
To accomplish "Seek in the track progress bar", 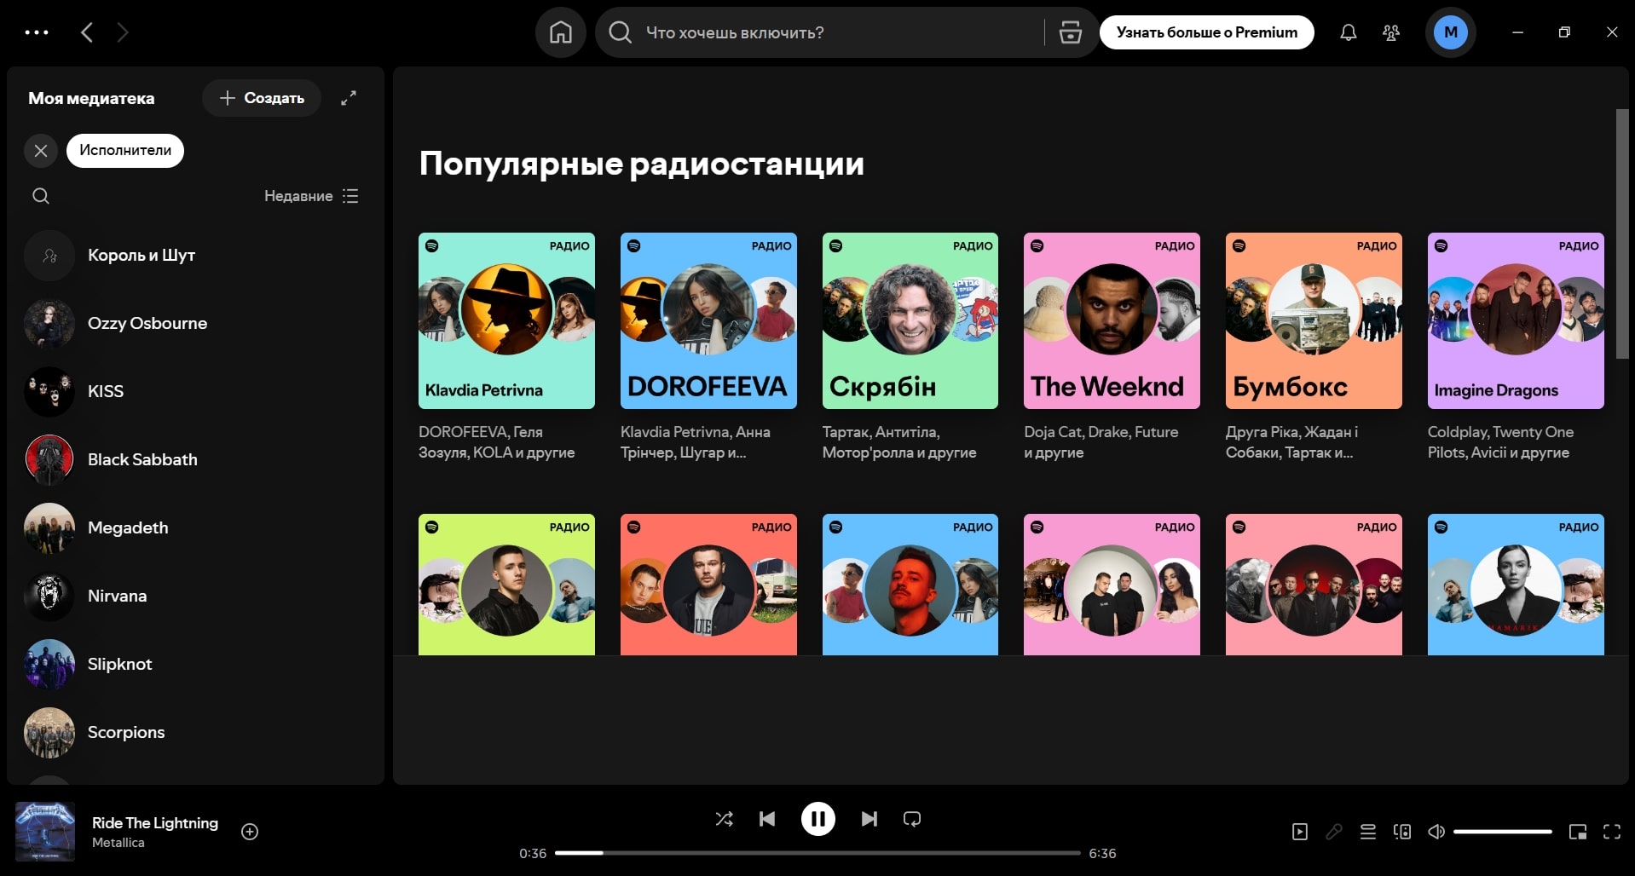I will tap(817, 853).
